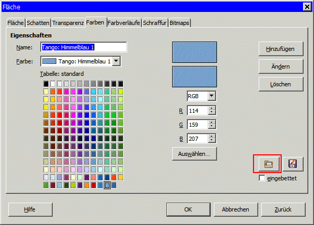314x225 pixels.
Task: Click the Zurück reset button
Action: pos(283,209)
